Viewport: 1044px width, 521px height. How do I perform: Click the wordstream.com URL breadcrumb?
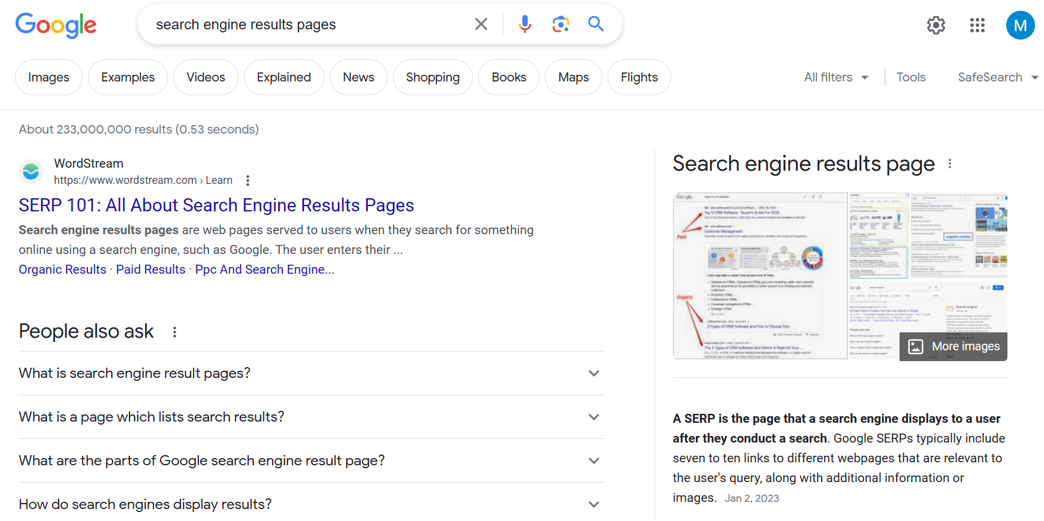[x=143, y=180]
